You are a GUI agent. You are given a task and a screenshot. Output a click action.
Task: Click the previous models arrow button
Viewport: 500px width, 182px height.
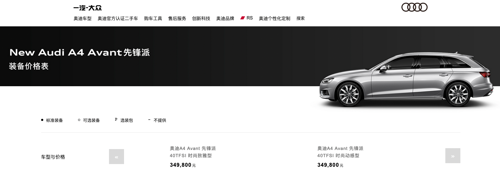pos(117,157)
